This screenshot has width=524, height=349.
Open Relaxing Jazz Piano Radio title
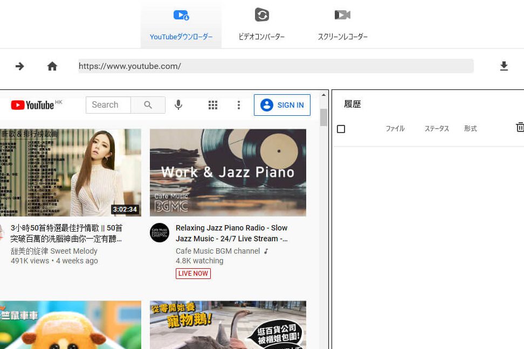tap(232, 233)
